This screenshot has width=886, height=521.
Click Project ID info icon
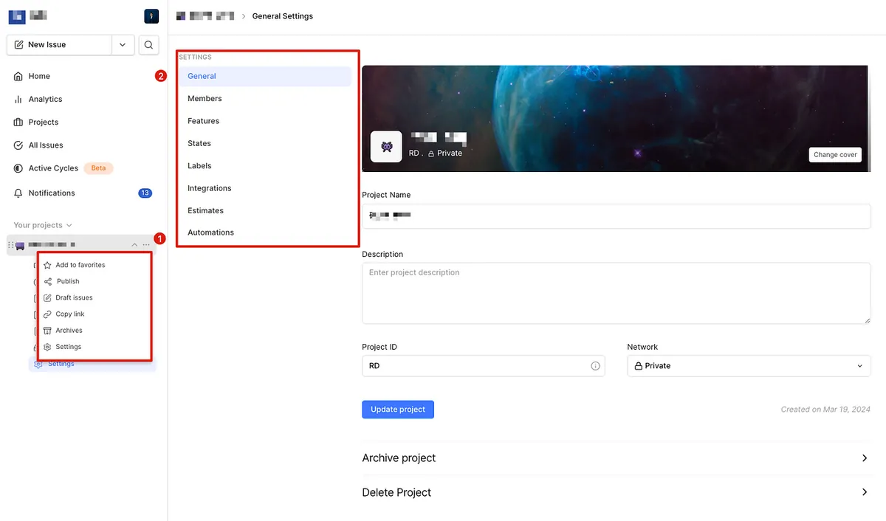(595, 366)
